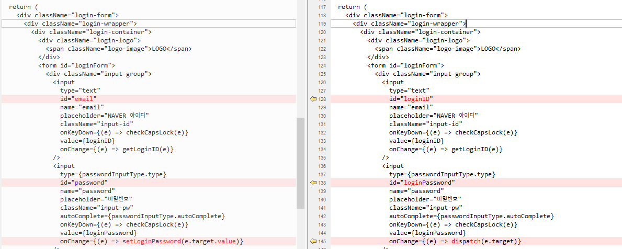The image size is (622, 249).
Task: Click left pane's autoComplete attribute line
Action: (x=142, y=216)
